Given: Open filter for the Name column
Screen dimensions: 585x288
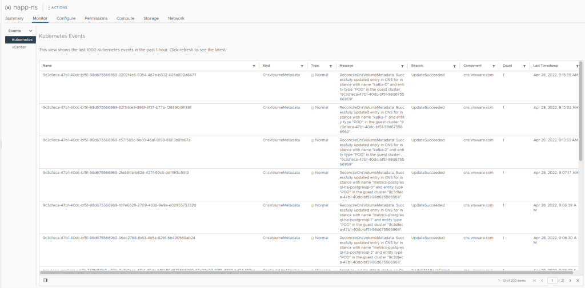Looking at the screenshot, I should tap(254, 66).
